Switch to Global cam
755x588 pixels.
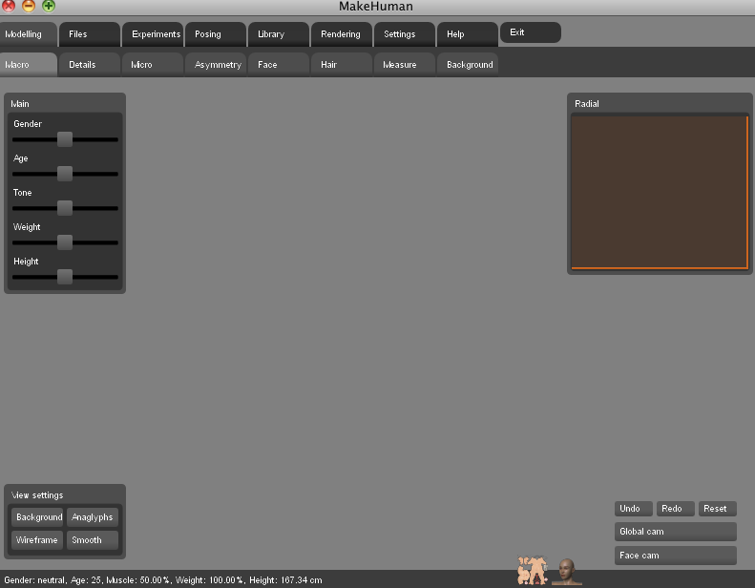(676, 532)
